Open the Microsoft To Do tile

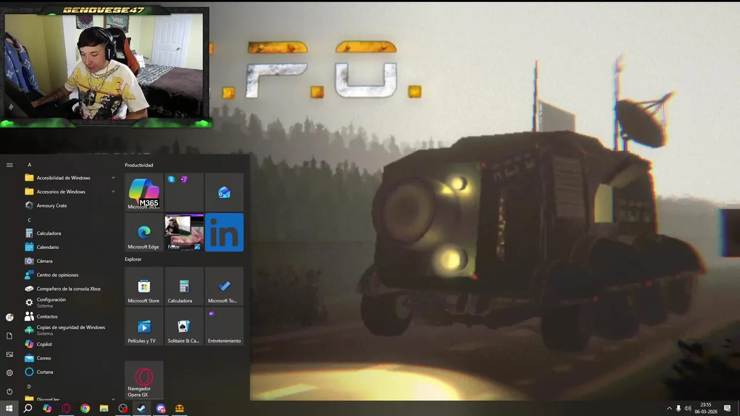point(224,286)
